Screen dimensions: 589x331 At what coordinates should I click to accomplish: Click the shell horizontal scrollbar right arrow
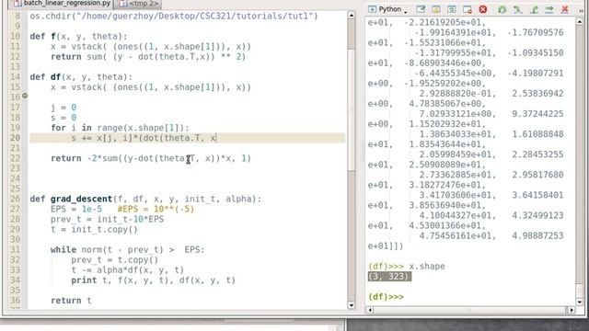point(571,310)
